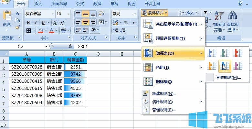Click the text Orientation icon
This screenshot has width=252, height=129.
click(x=94, y=30)
